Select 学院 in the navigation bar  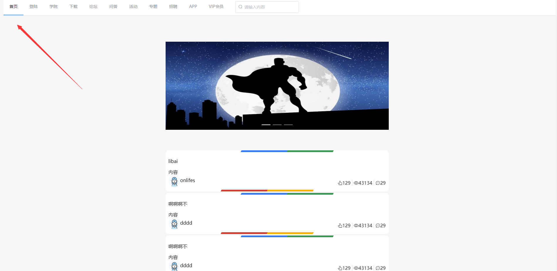pos(53,6)
